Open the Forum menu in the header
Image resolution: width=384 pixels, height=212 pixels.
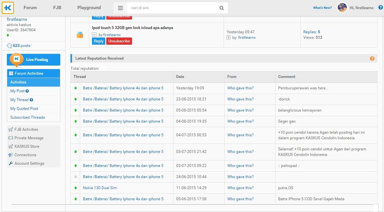pyautogui.click(x=30, y=8)
